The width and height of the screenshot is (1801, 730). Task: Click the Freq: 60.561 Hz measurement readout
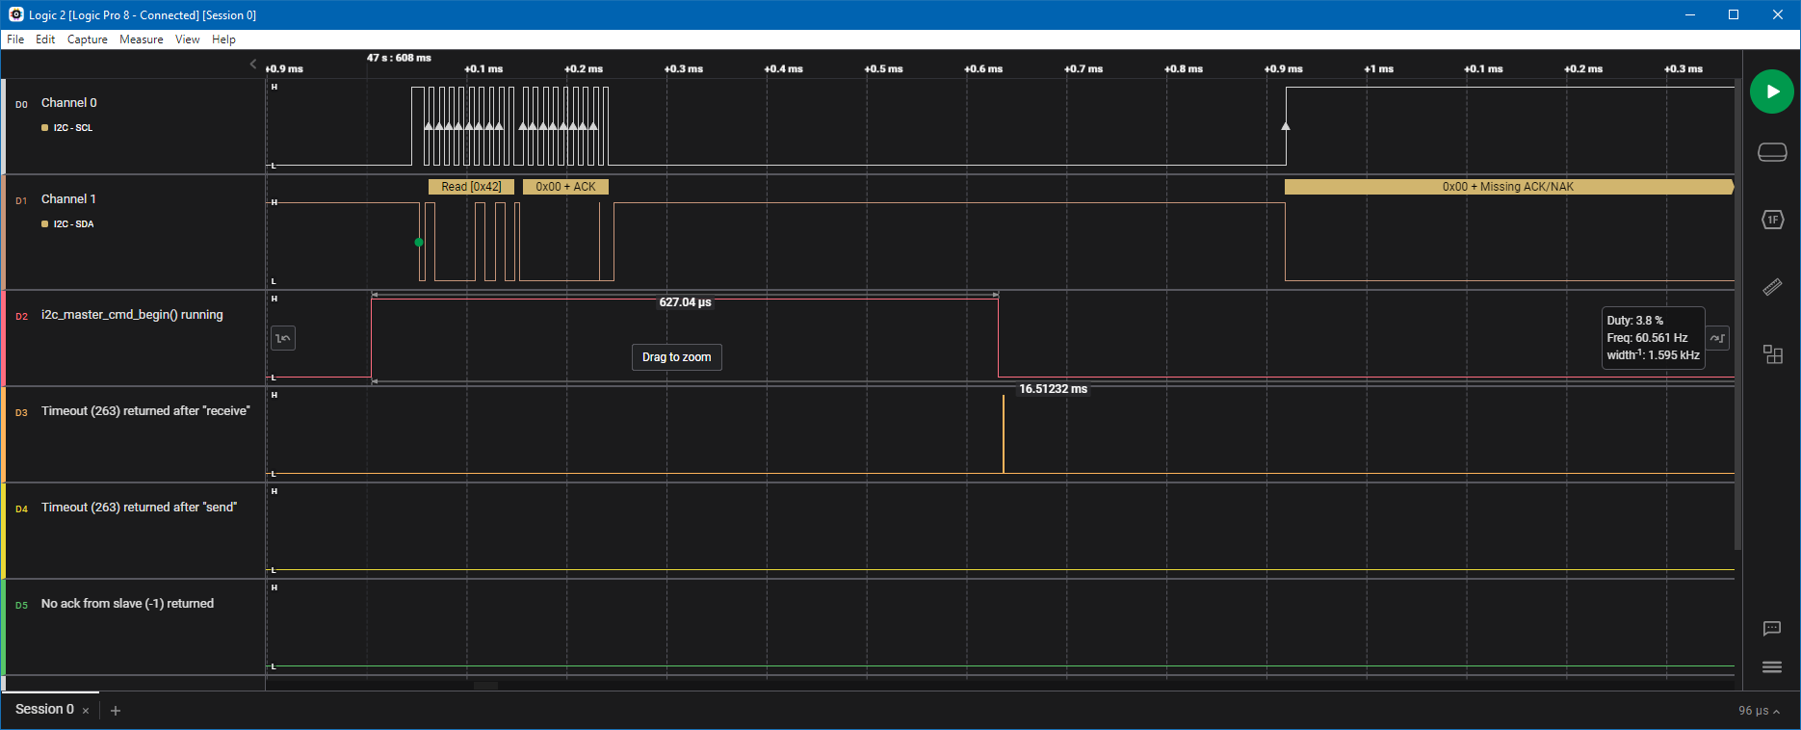[x=1647, y=338]
